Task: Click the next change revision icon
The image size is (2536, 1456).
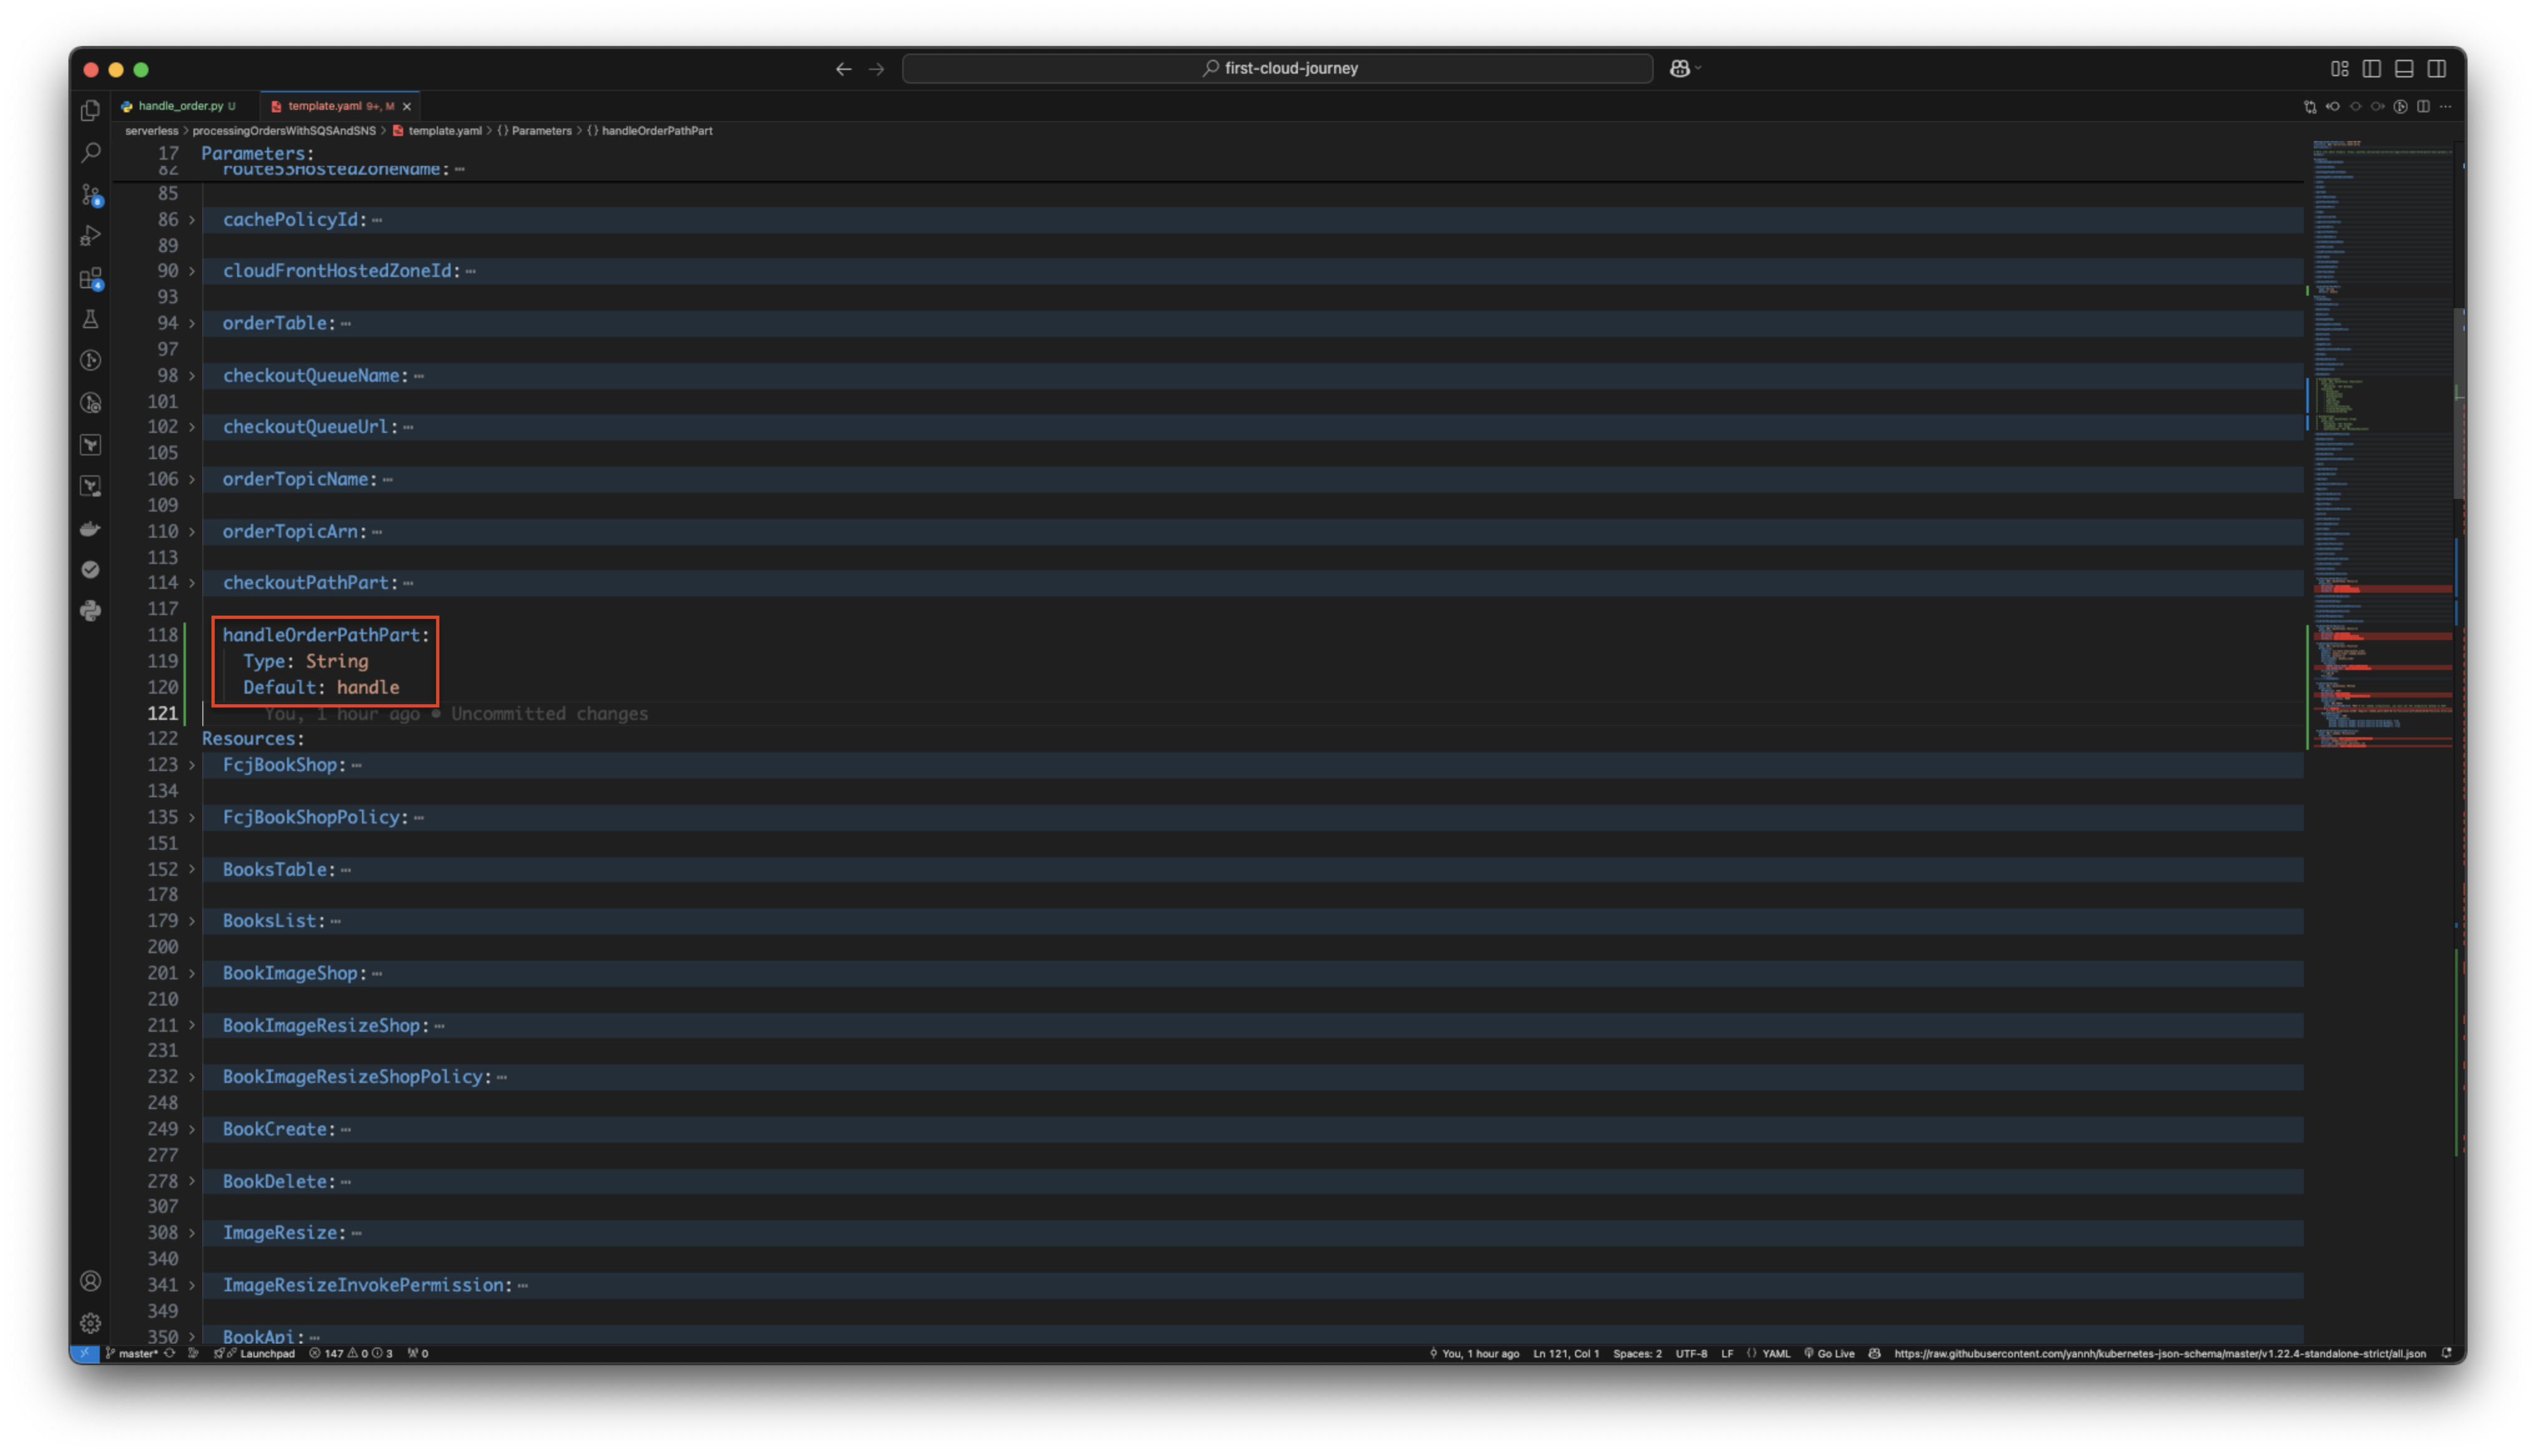Action: click(2377, 106)
